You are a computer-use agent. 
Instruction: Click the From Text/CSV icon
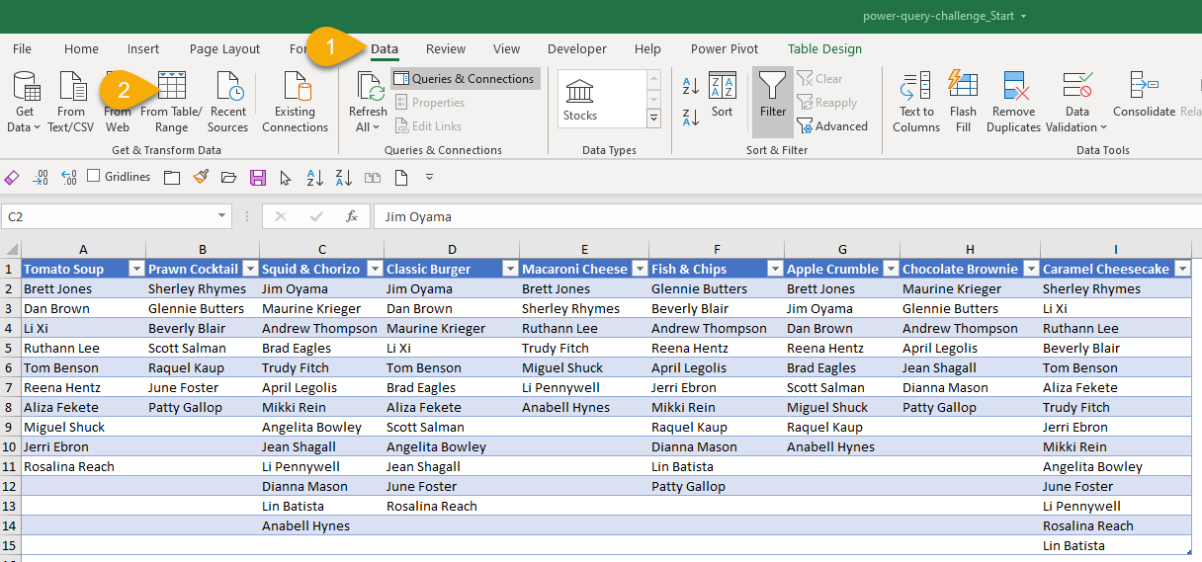pyautogui.click(x=71, y=88)
